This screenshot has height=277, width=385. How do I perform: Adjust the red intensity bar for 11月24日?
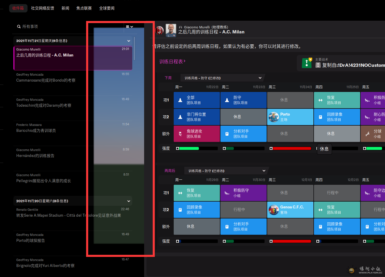(x=290, y=148)
